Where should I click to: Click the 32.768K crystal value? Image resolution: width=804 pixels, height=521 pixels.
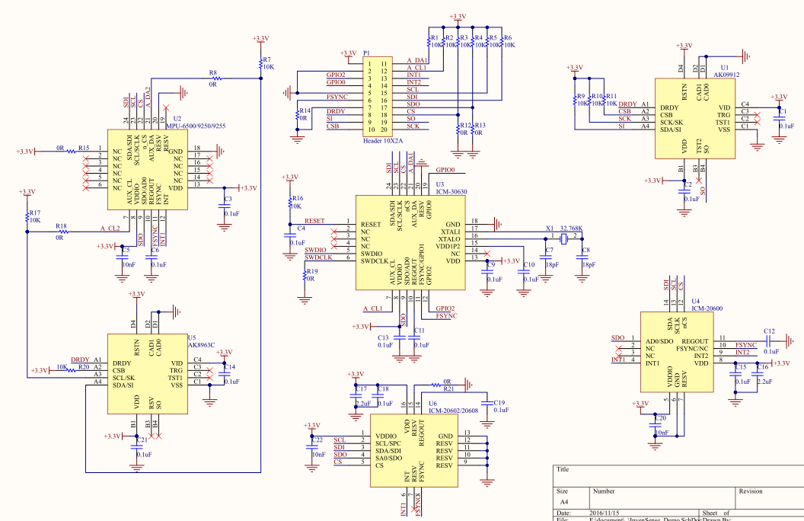coord(571,229)
